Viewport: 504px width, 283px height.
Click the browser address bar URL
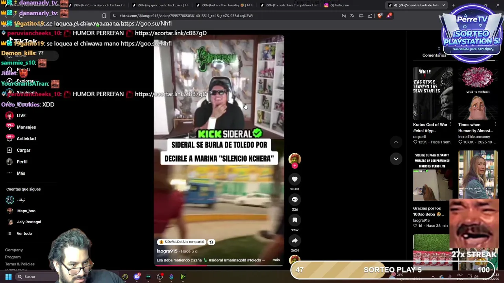click(186, 16)
